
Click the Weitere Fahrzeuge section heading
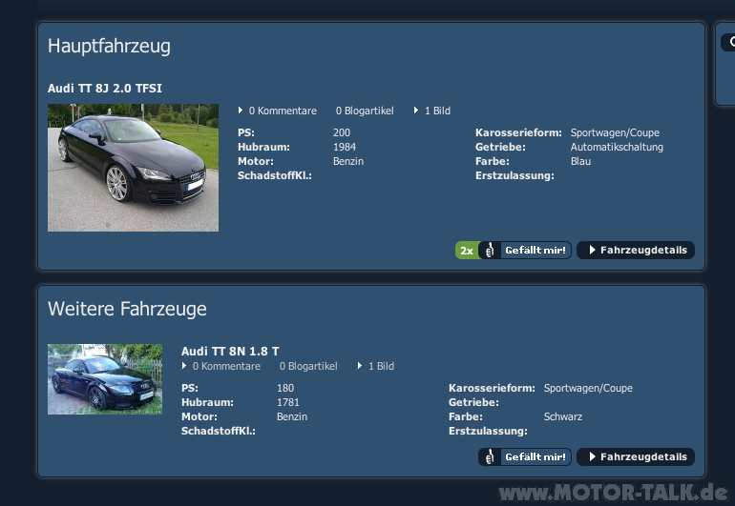click(x=127, y=309)
